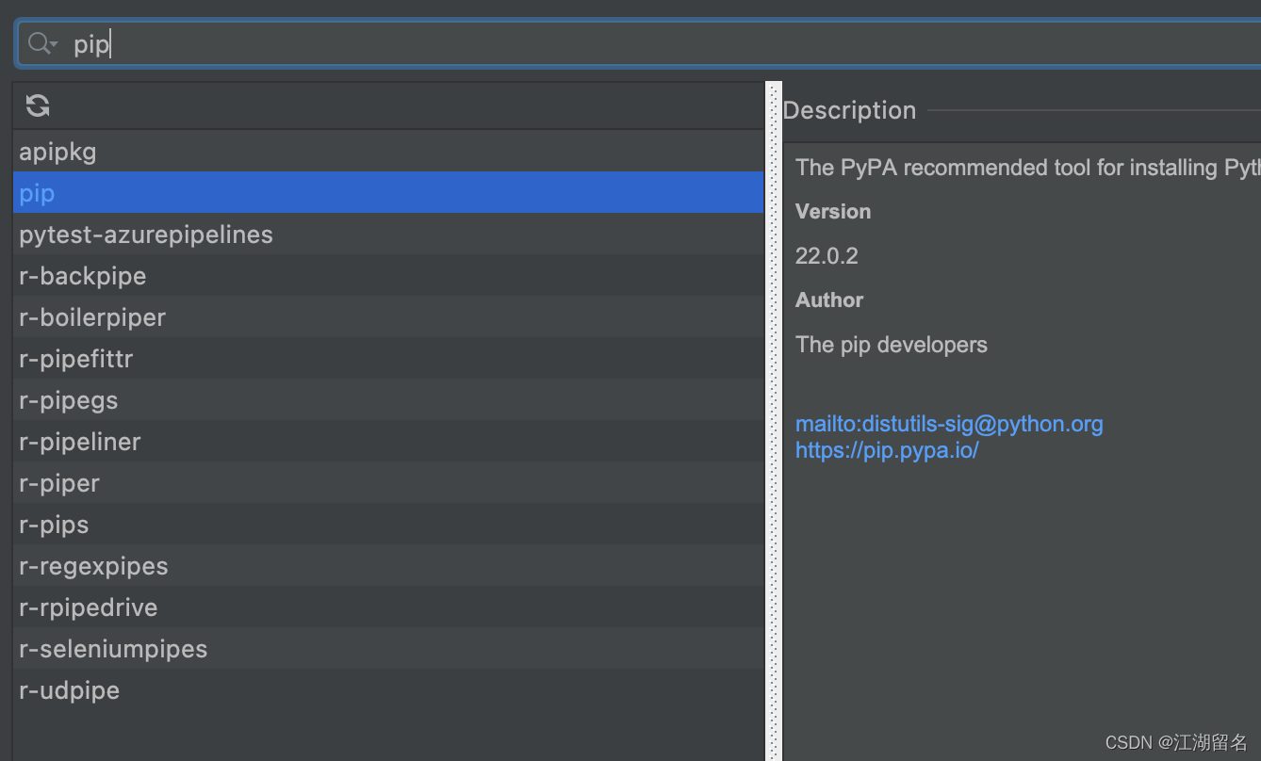
Task: Choose r-regexpipes in the list
Action: (x=93, y=566)
